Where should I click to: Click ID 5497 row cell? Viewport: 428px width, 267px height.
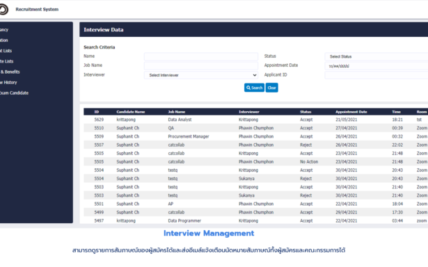pos(99,220)
